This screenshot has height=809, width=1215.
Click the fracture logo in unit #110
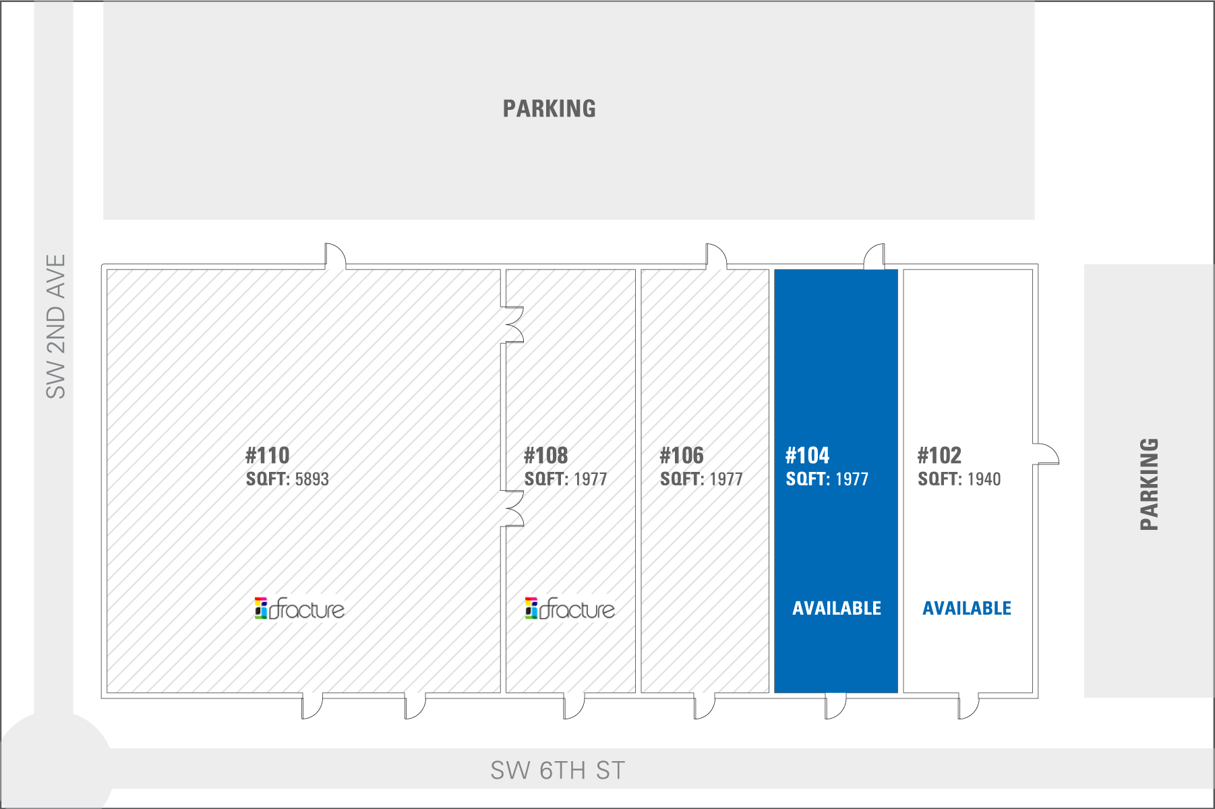pos(299,609)
